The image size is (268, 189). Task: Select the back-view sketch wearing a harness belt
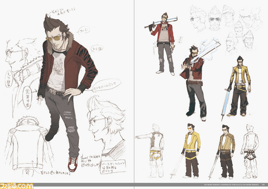coord(250,151)
